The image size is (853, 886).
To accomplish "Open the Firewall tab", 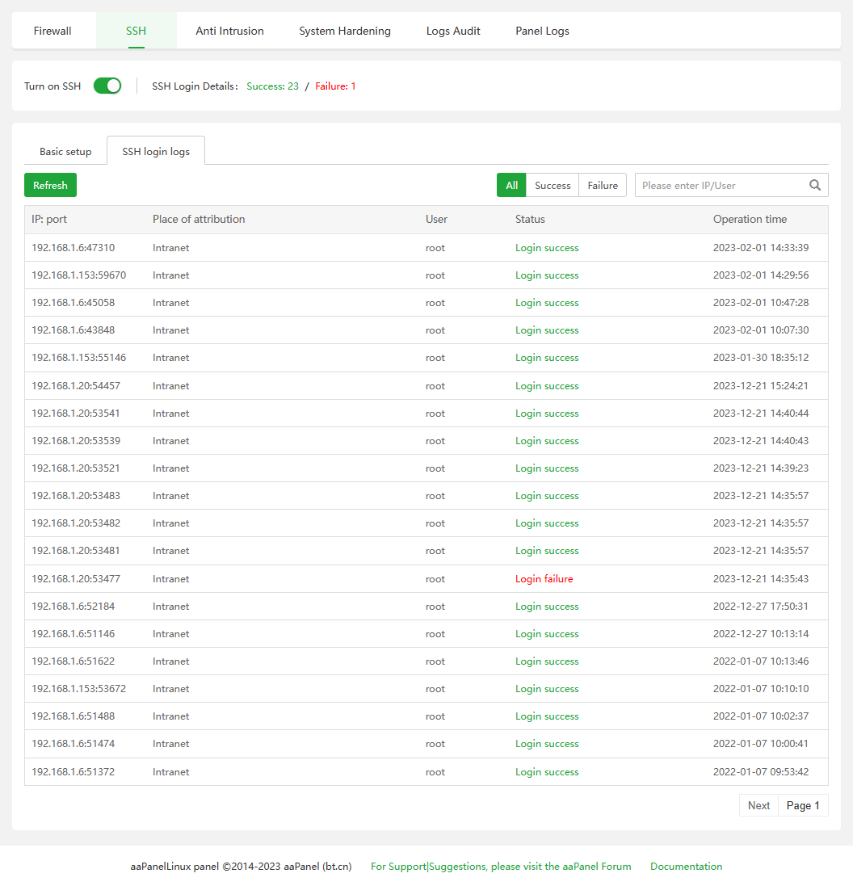I will [53, 31].
